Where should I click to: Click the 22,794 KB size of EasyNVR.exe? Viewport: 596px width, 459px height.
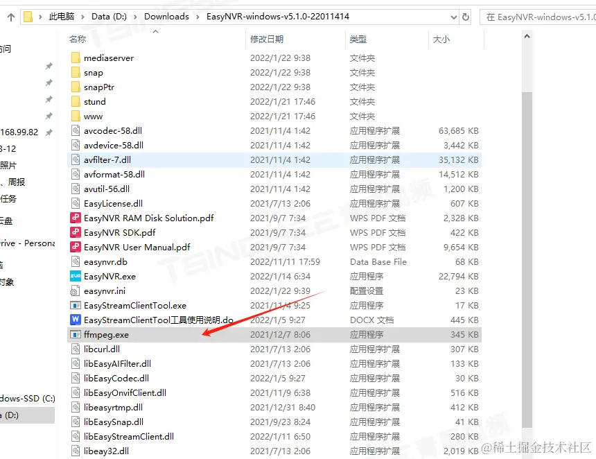tap(458, 277)
